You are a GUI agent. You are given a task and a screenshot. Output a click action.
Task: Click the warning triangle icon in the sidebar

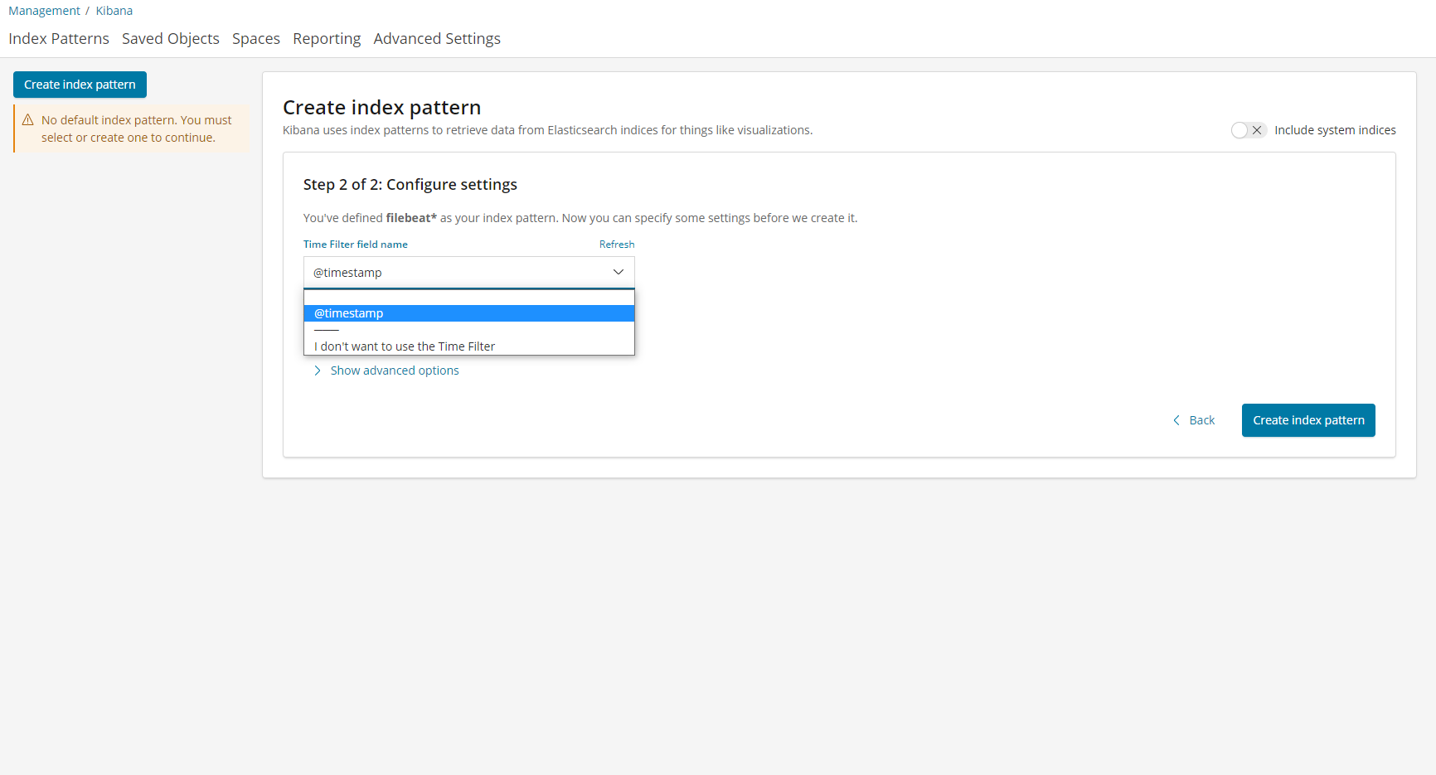[27, 120]
